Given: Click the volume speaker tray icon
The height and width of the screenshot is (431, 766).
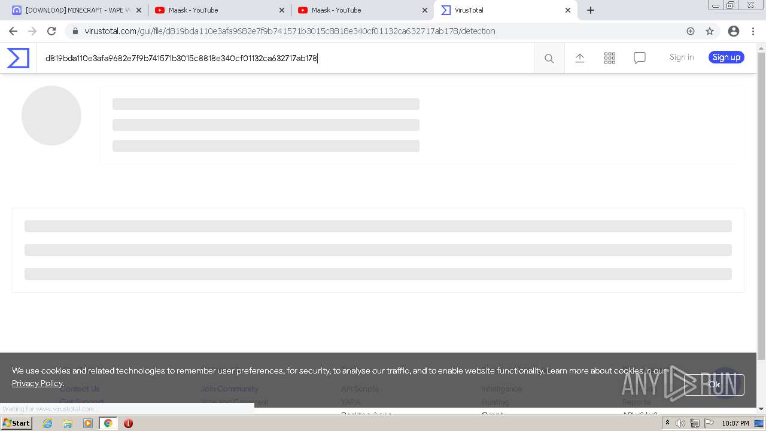Looking at the screenshot, I should tap(680, 423).
